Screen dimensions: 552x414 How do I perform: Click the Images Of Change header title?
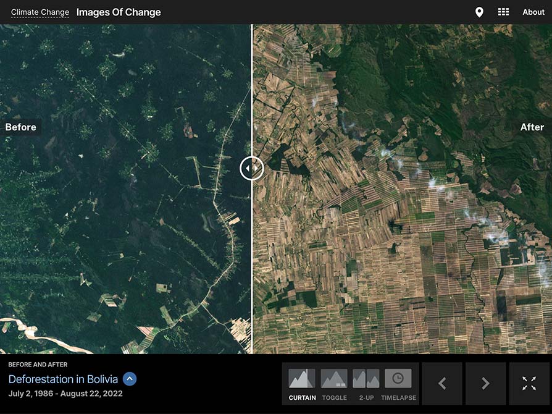tap(119, 12)
